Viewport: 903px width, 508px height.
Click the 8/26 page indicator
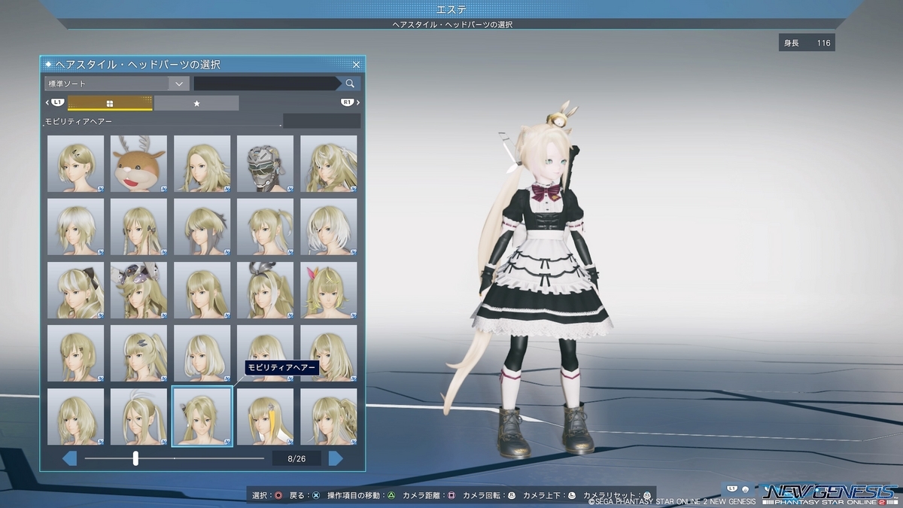click(x=296, y=458)
